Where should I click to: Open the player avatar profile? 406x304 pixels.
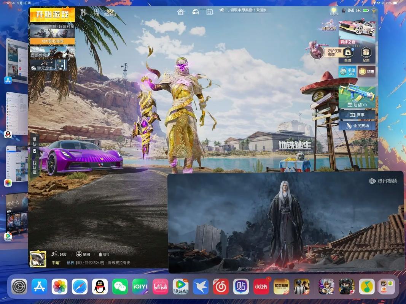click(x=38, y=259)
